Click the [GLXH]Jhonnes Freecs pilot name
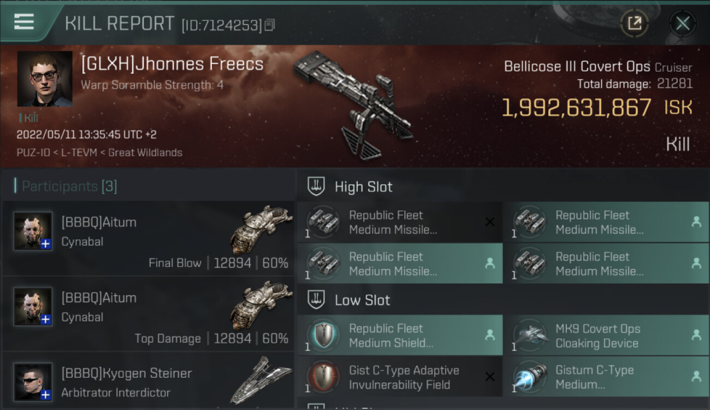The image size is (710, 410). click(172, 64)
